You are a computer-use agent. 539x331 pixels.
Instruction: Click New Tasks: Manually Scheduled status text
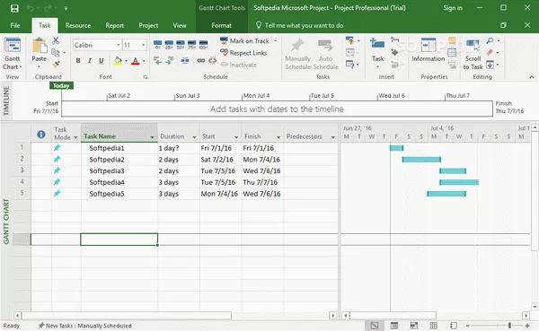[x=85, y=326]
